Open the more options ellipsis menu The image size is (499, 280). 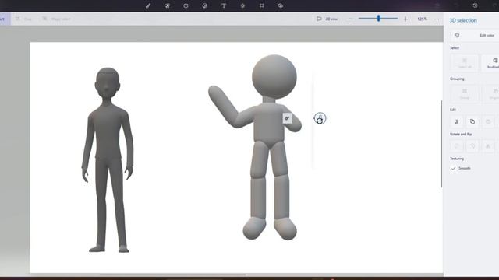(437, 19)
